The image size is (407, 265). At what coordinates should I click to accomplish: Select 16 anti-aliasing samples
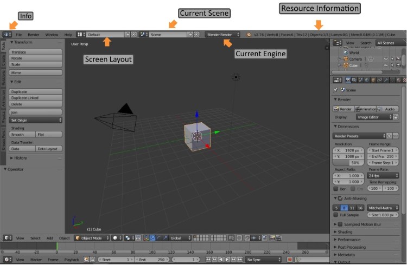coord(360,208)
